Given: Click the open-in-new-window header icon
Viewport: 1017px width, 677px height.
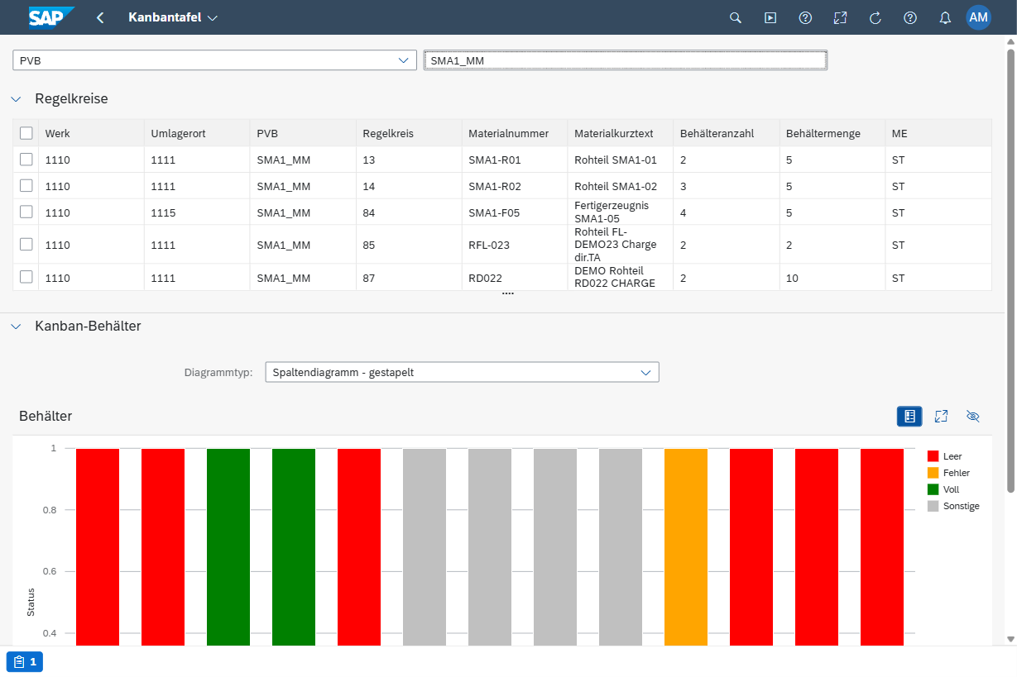Looking at the screenshot, I should pyautogui.click(x=840, y=17).
